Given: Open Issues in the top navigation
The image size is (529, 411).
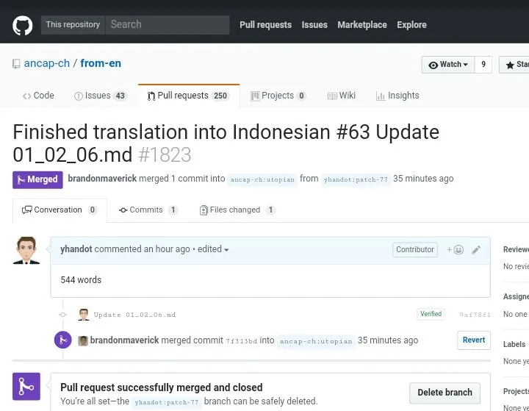Looking at the screenshot, I should pos(314,25).
